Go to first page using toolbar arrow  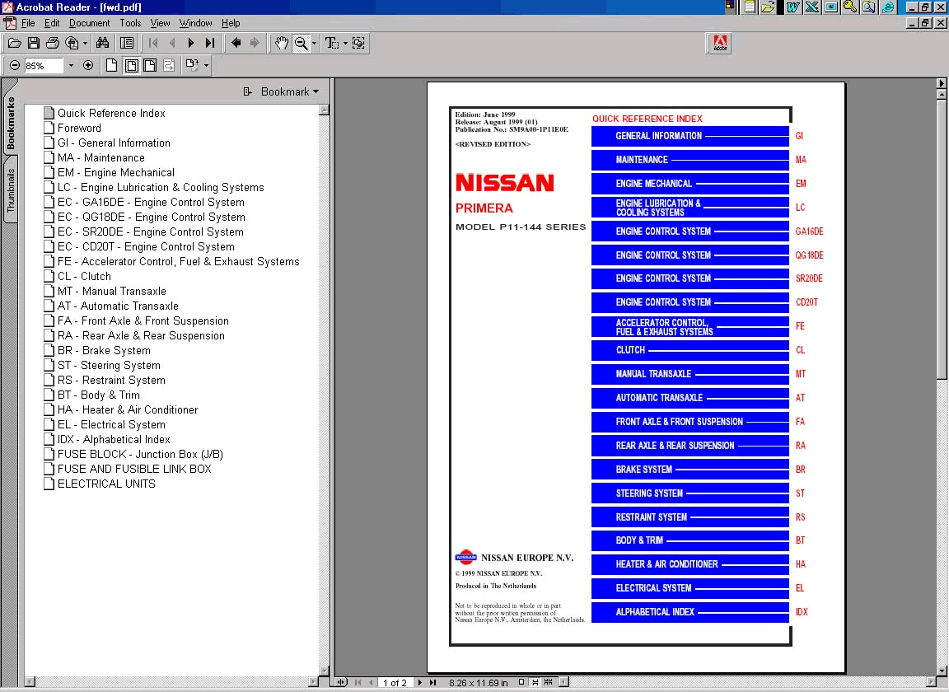pyautogui.click(x=153, y=43)
